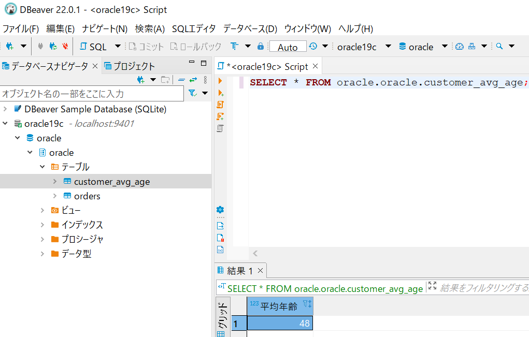Select the <oracle19c> Script editor tab

(x=266, y=66)
